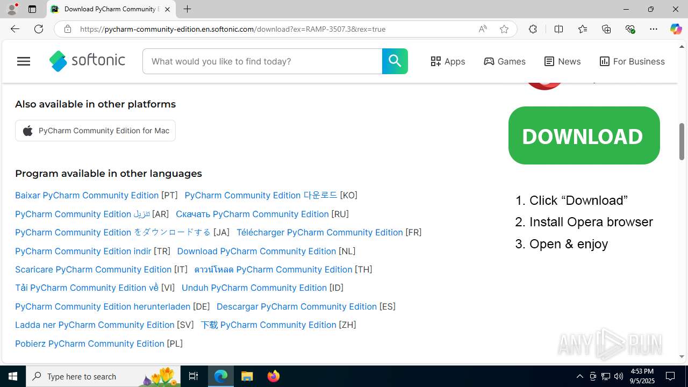Add this page to favorites
The width and height of the screenshot is (688, 387).
504,29
